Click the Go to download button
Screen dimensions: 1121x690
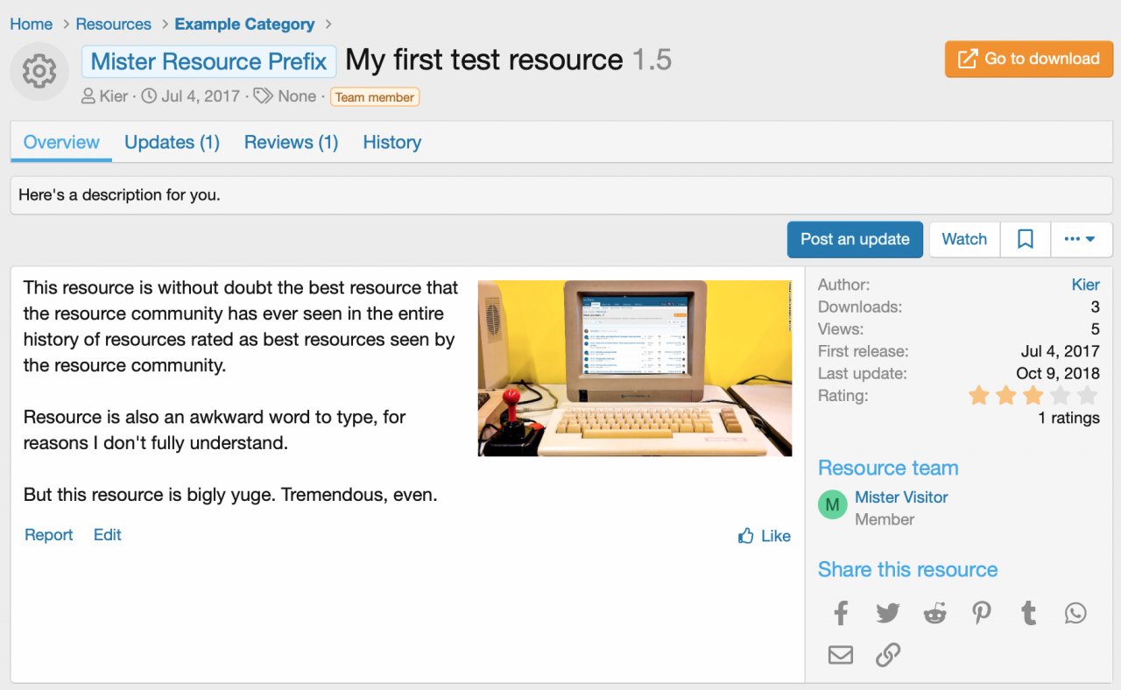[x=1028, y=59]
